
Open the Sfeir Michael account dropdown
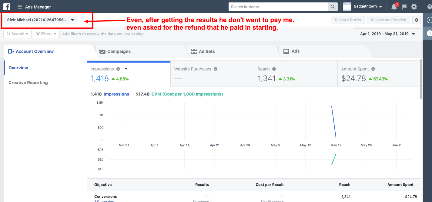41,20
